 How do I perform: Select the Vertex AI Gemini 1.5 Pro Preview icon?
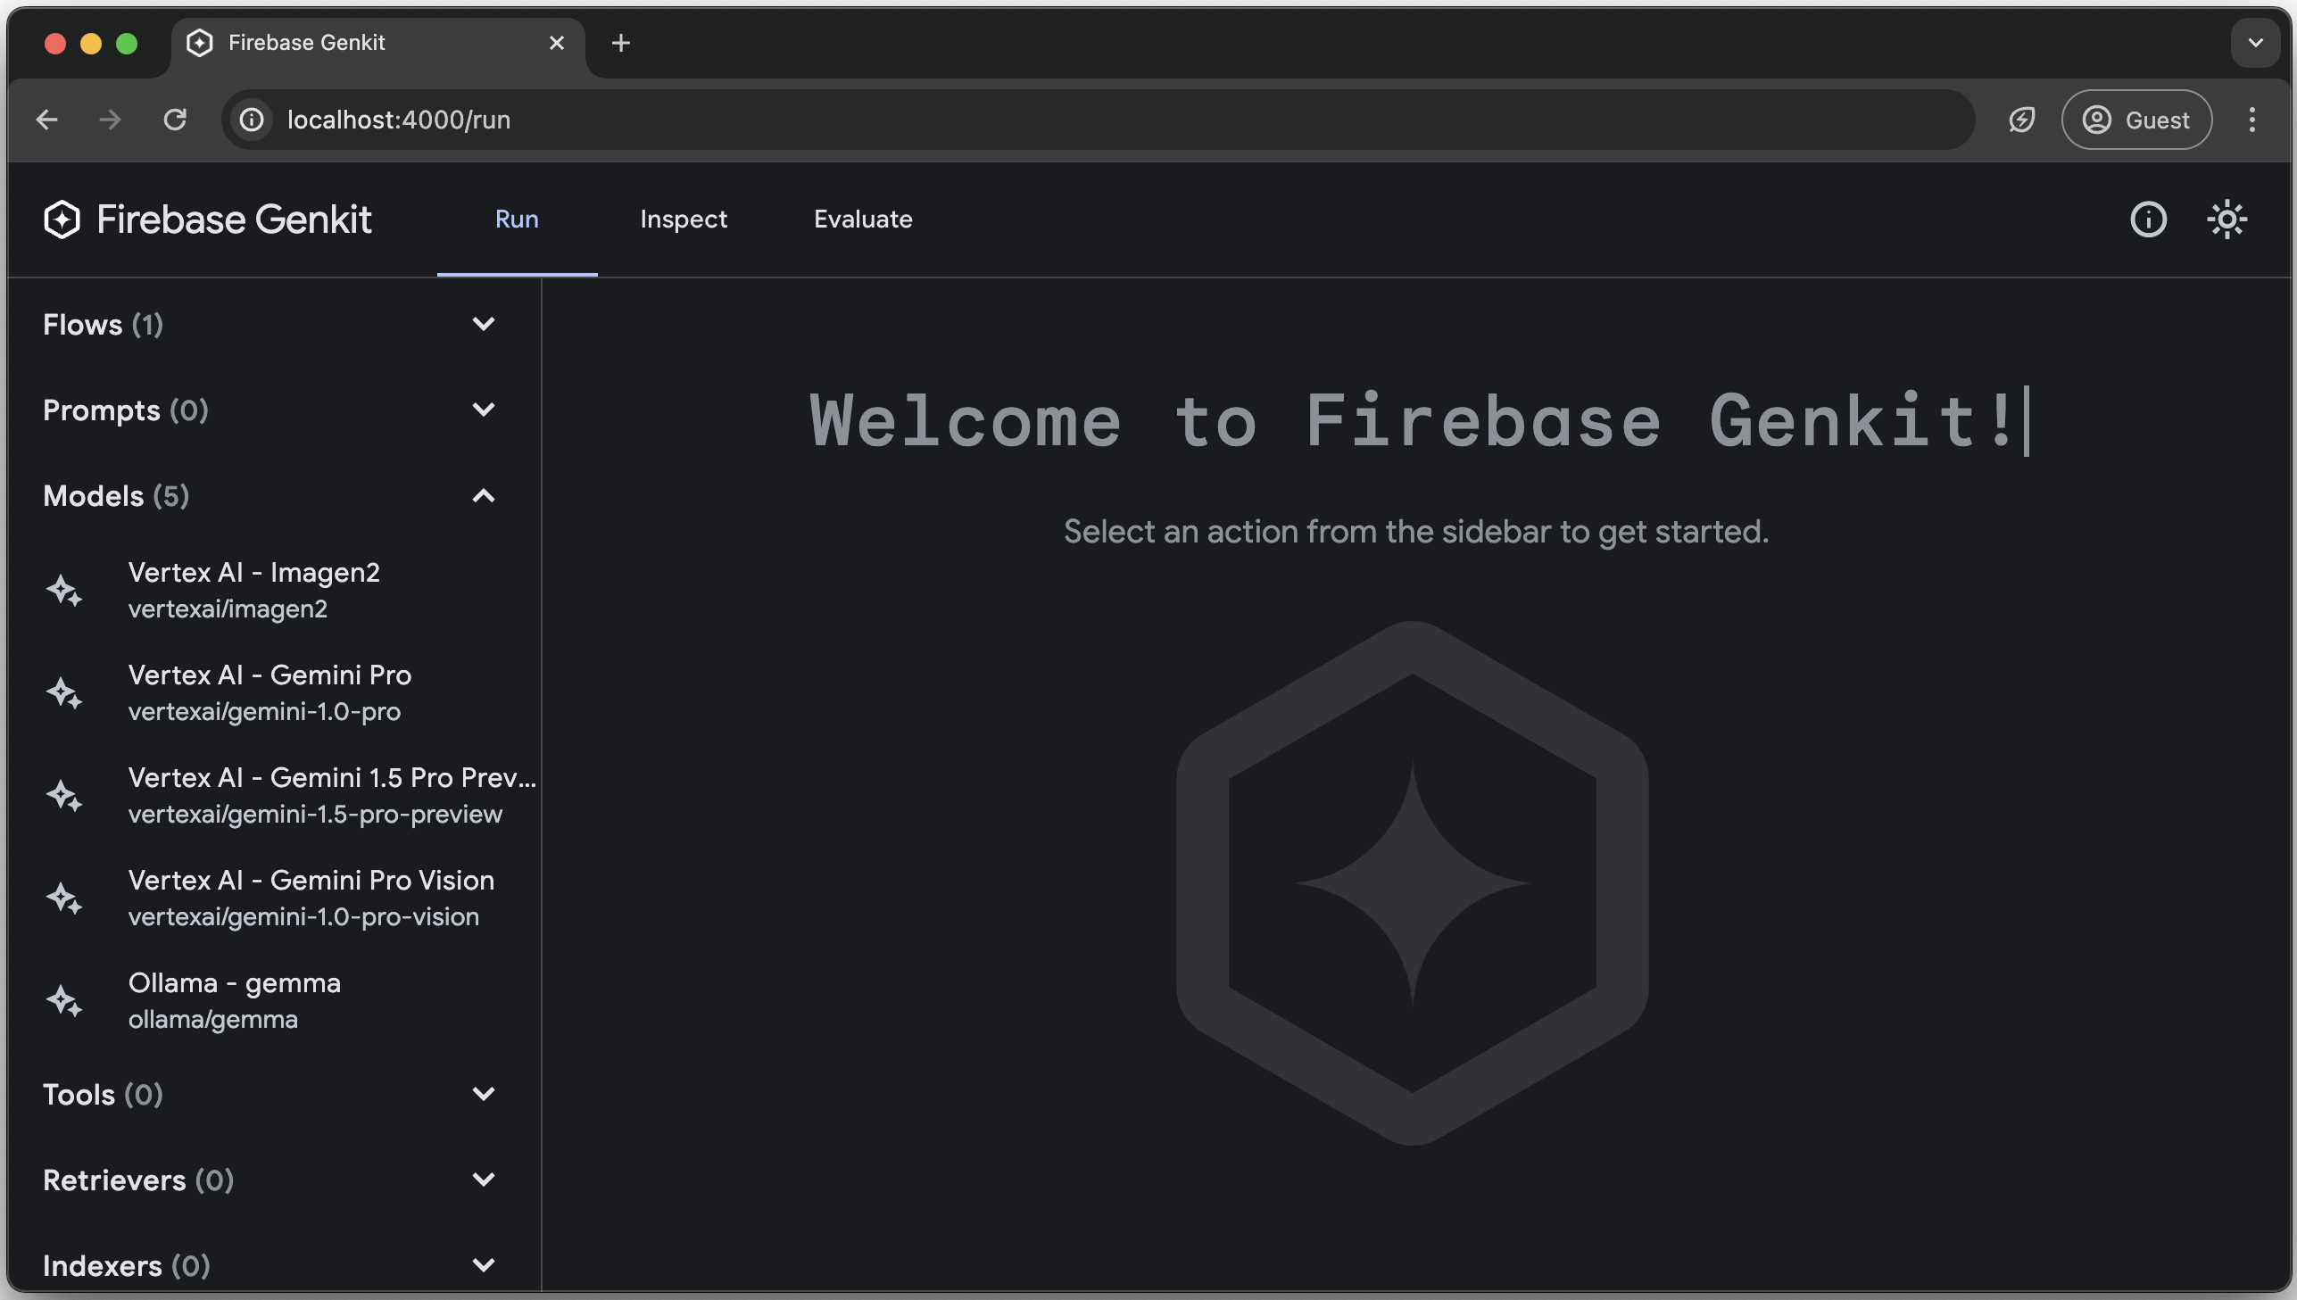63,795
